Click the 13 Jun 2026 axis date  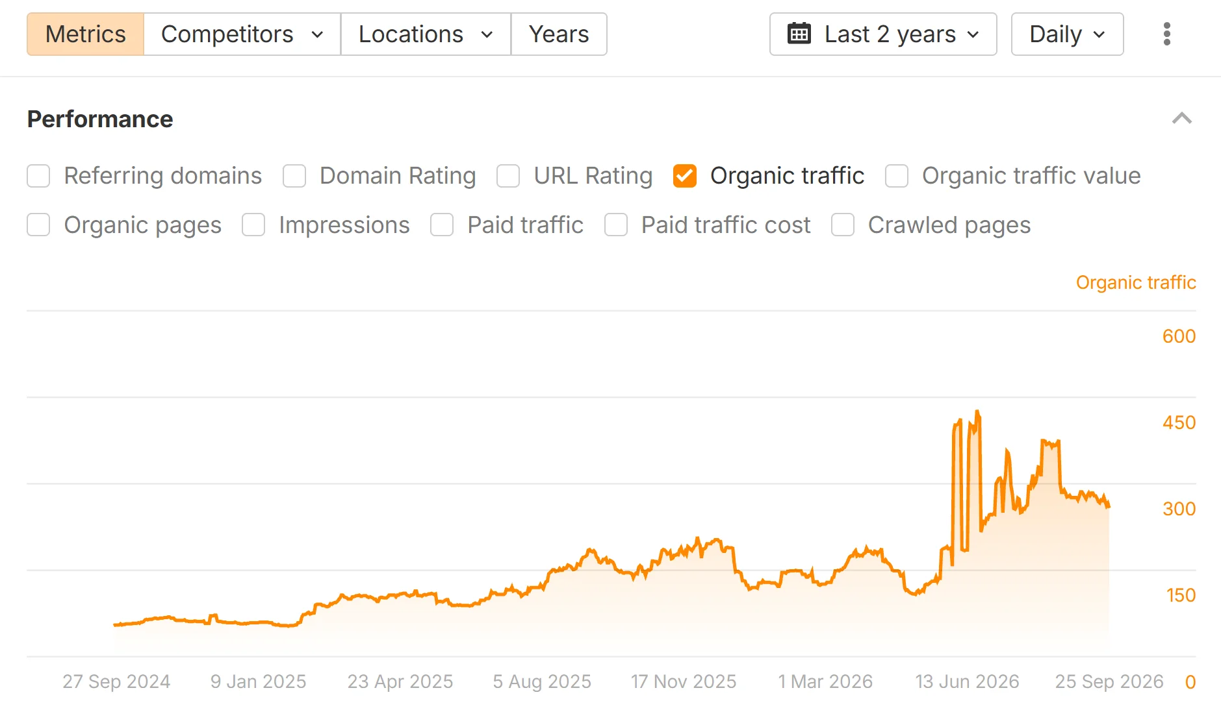pos(967,681)
